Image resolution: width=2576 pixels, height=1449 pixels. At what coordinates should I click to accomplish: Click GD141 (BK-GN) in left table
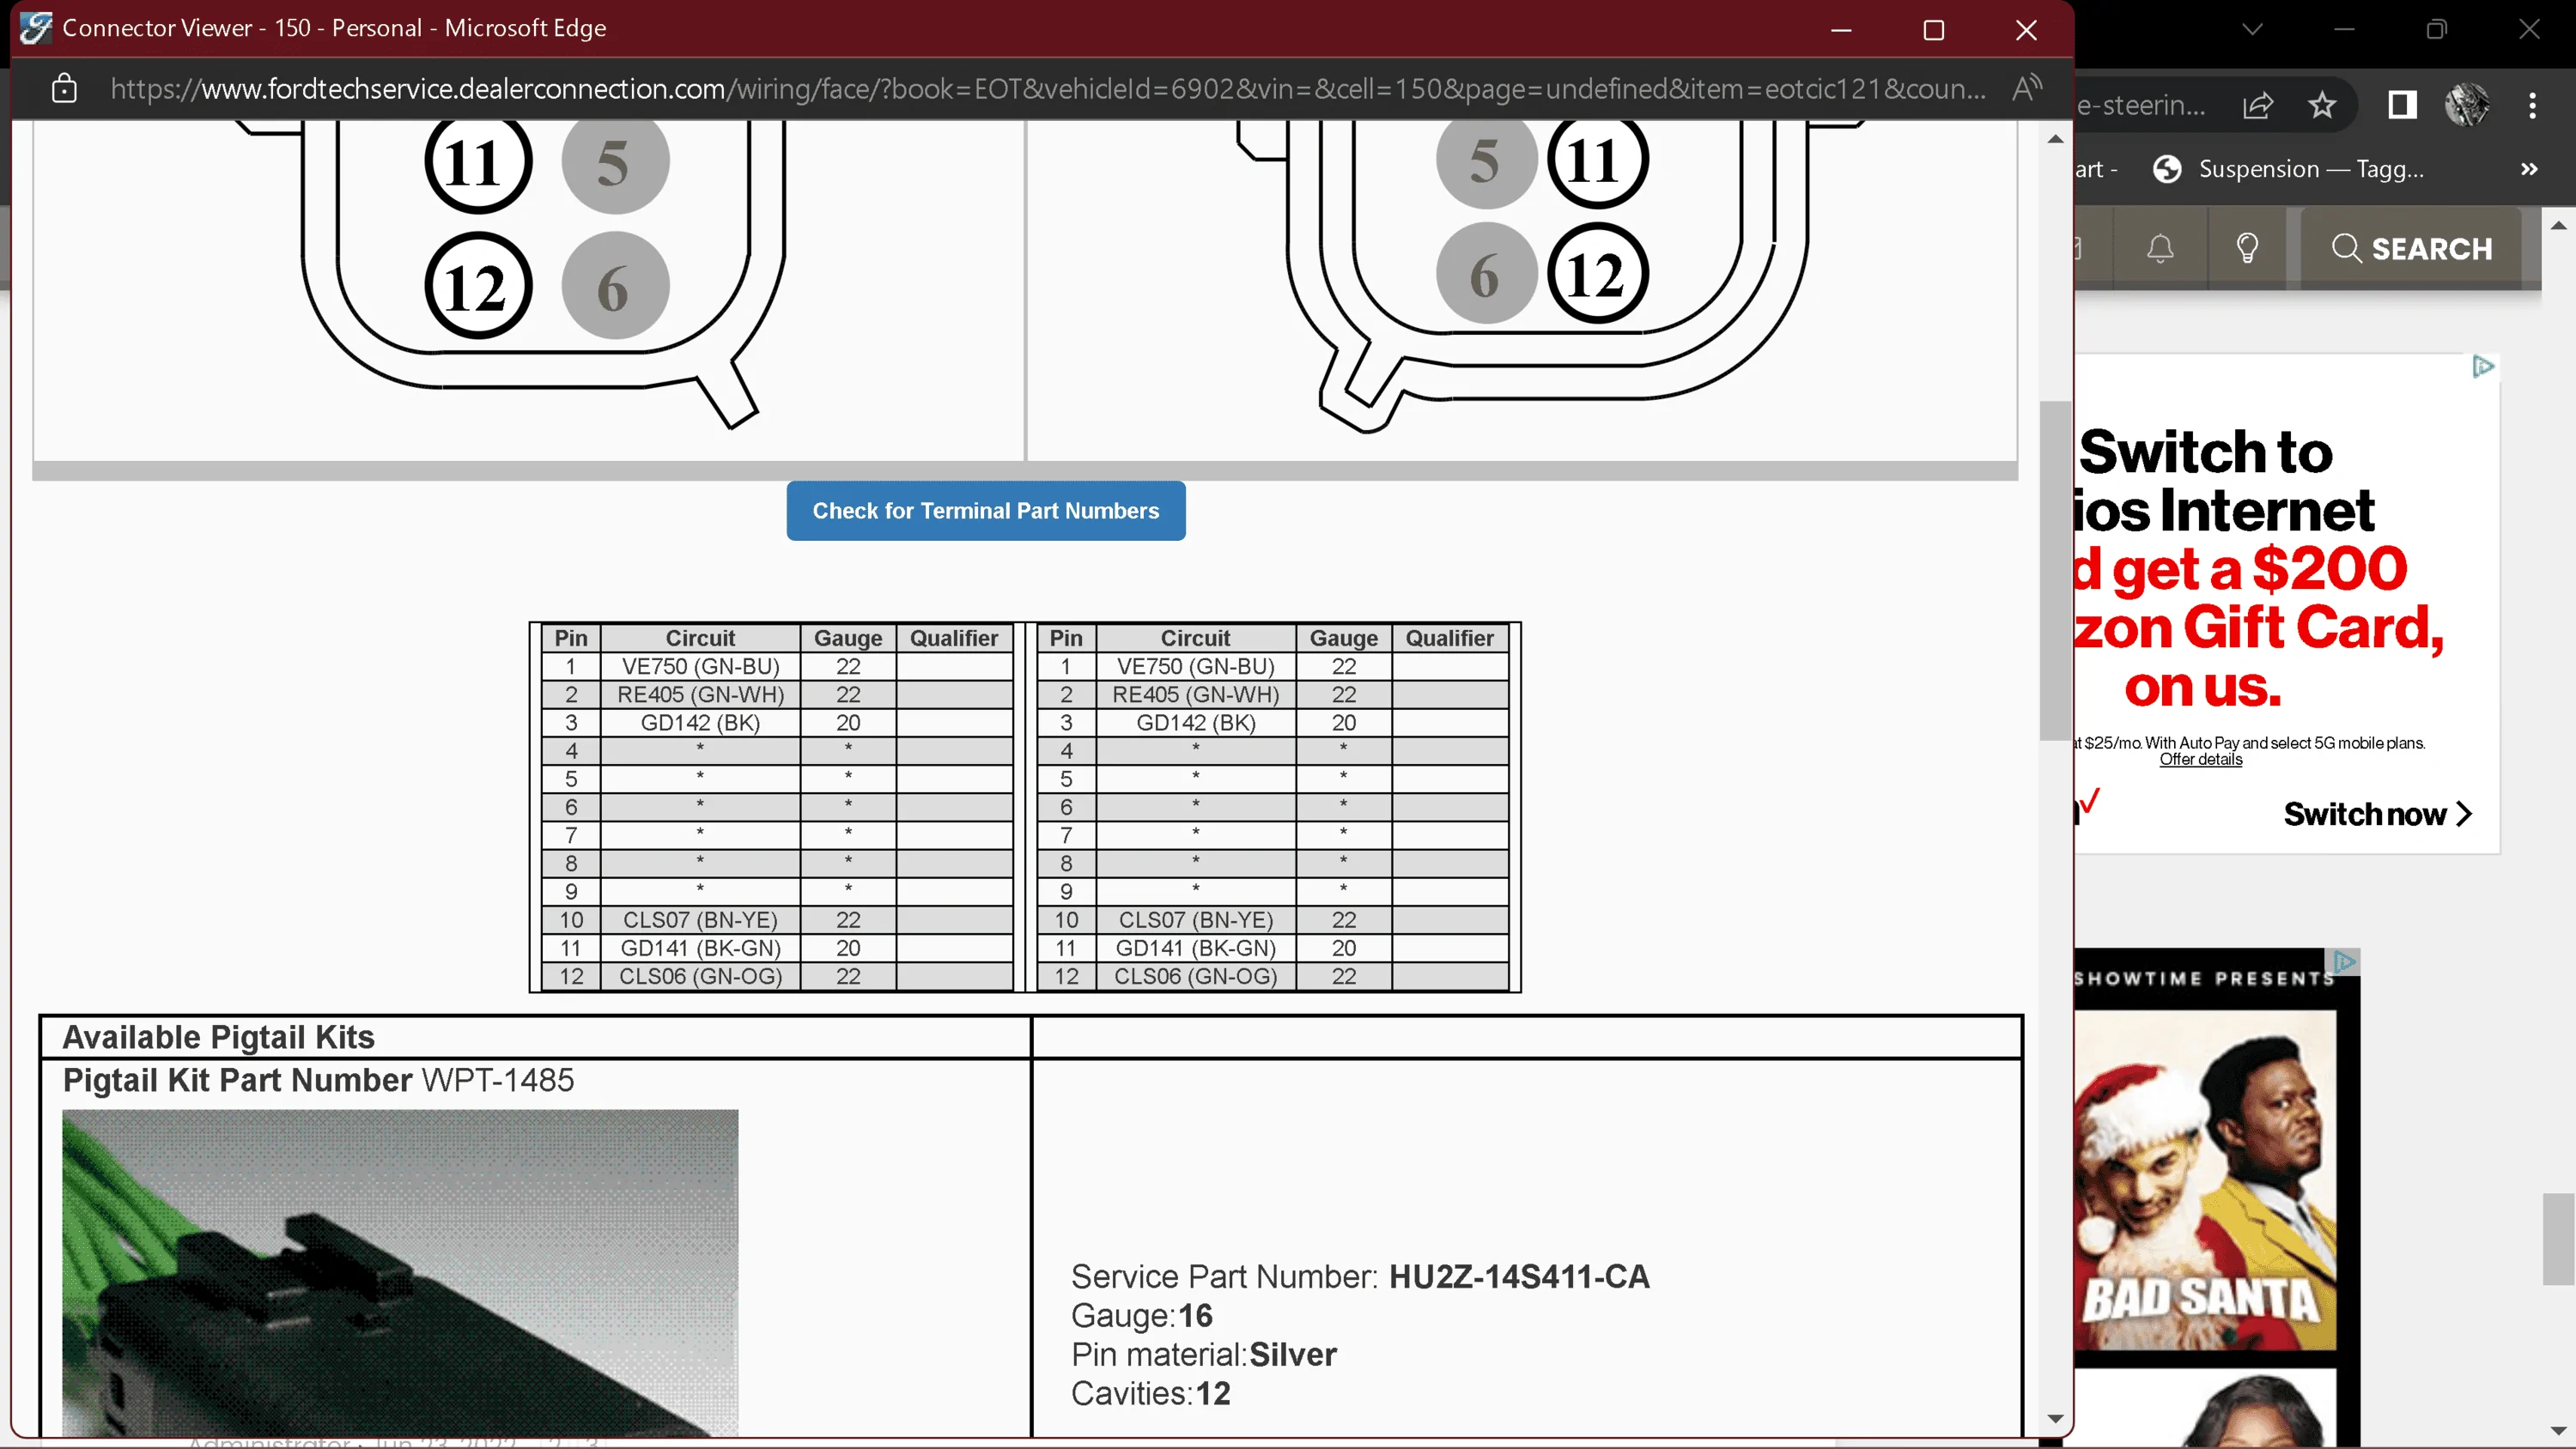700,948
